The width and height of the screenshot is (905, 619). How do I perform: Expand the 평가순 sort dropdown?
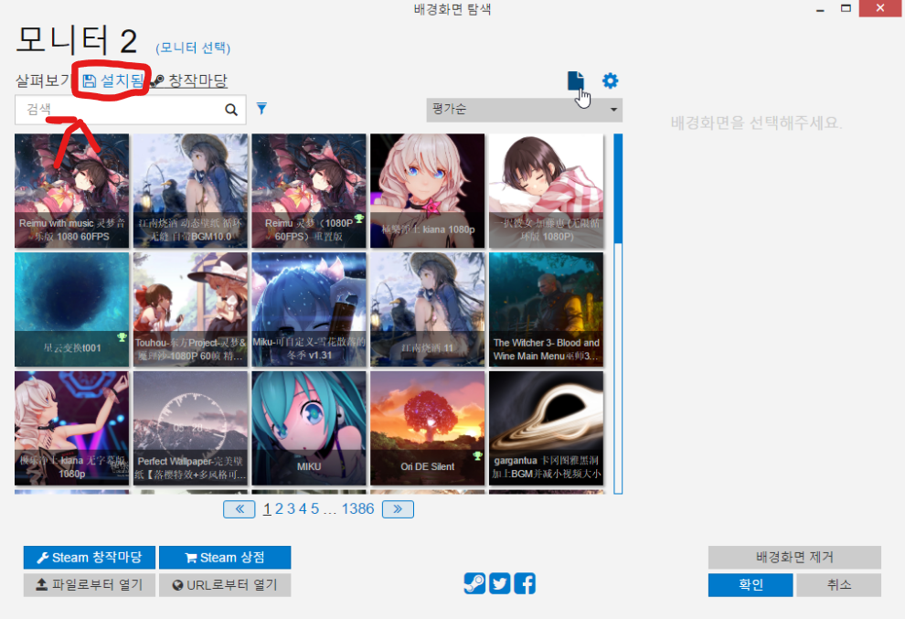click(x=524, y=110)
